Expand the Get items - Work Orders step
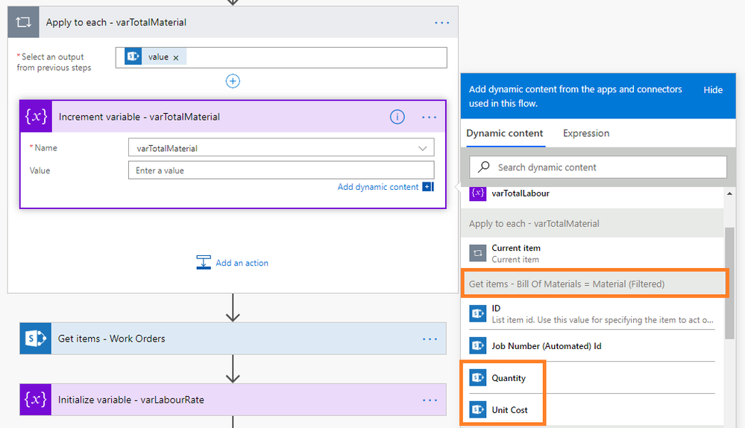The width and height of the screenshot is (745, 428). click(233, 339)
